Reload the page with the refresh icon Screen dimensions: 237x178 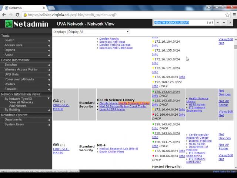click(17, 15)
